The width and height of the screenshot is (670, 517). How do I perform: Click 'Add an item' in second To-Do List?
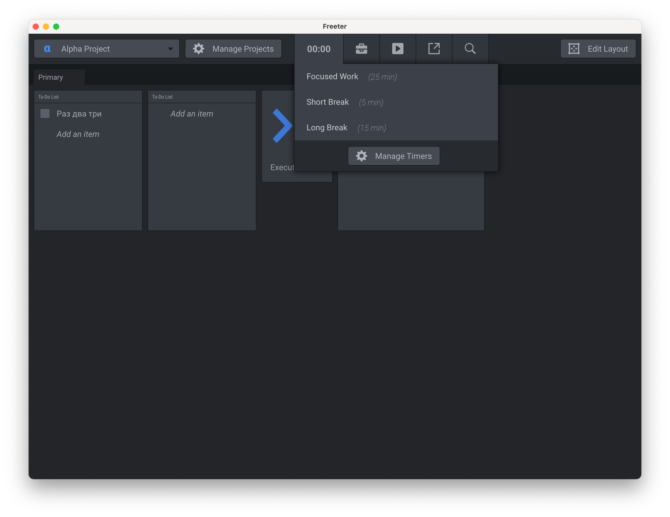(192, 114)
